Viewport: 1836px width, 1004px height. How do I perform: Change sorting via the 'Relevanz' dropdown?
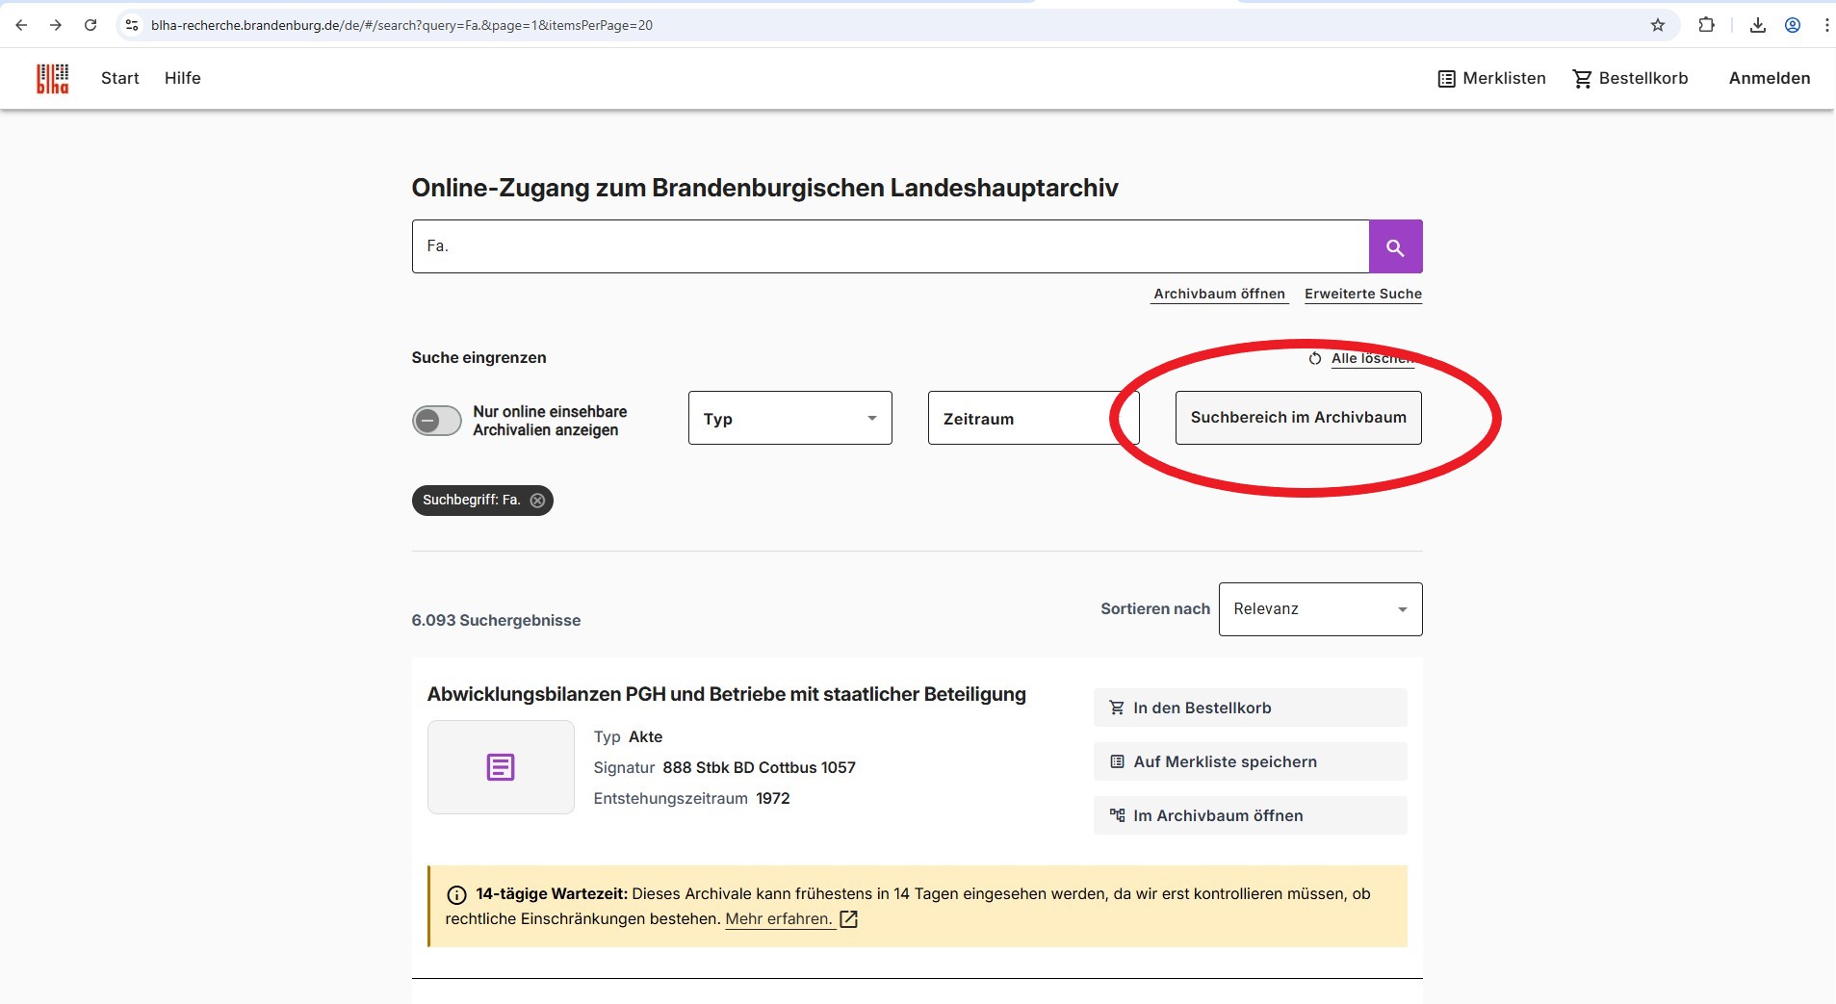click(1319, 608)
